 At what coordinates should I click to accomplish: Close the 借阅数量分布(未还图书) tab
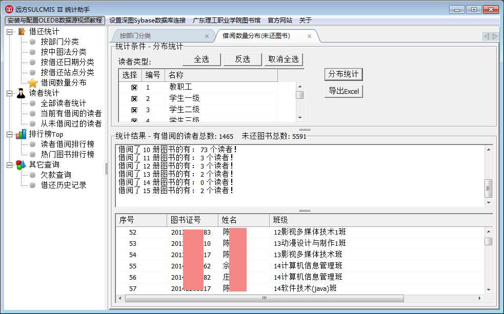click(x=309, y=36)
